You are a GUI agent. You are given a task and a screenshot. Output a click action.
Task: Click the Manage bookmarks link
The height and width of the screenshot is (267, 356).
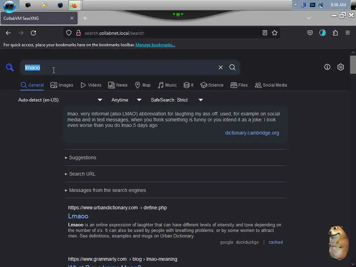(x=155, y=45)
